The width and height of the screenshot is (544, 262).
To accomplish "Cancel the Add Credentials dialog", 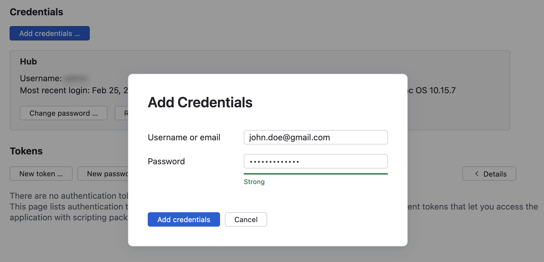I will [246, 219].
